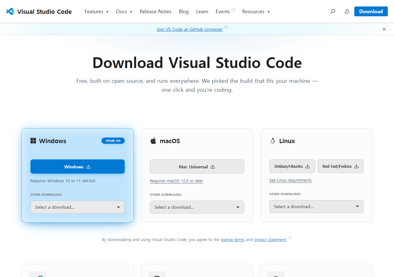Click the Windows logo icon in card
This screenshot has height=277, width=394.
(33, 141)
